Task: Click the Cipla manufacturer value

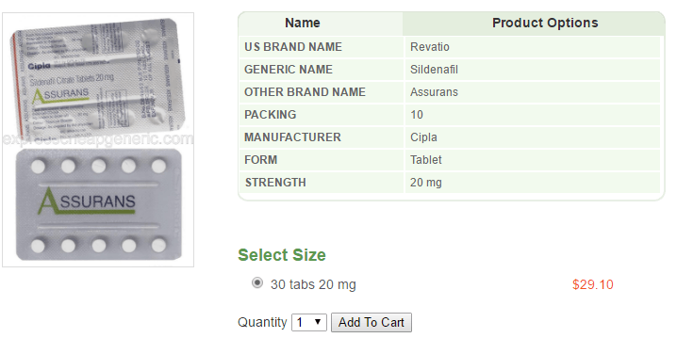Action: point(423,137)
